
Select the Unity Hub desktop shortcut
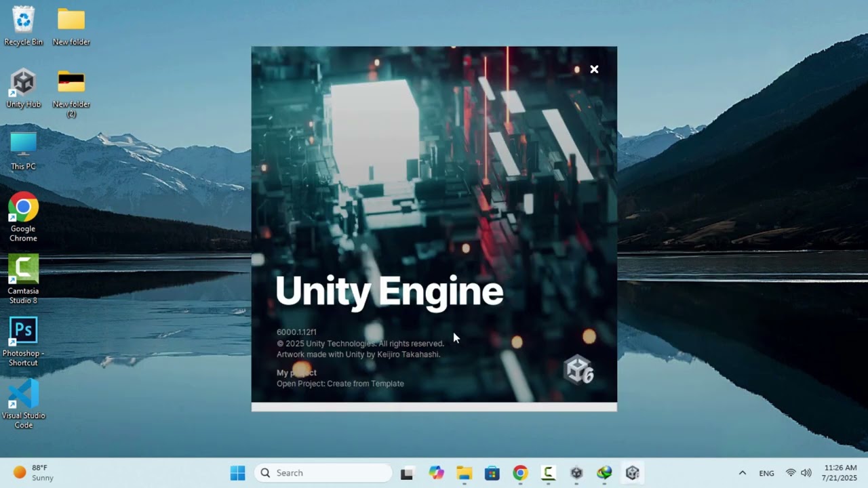[x=23, y=88]
